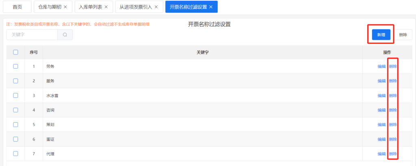Check the box for row 水冰雪
This screenshot has height=166, width=416.
16,95
